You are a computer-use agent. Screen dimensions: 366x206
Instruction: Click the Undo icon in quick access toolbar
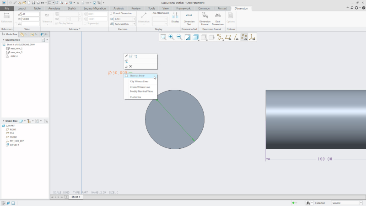coord(43,3)
